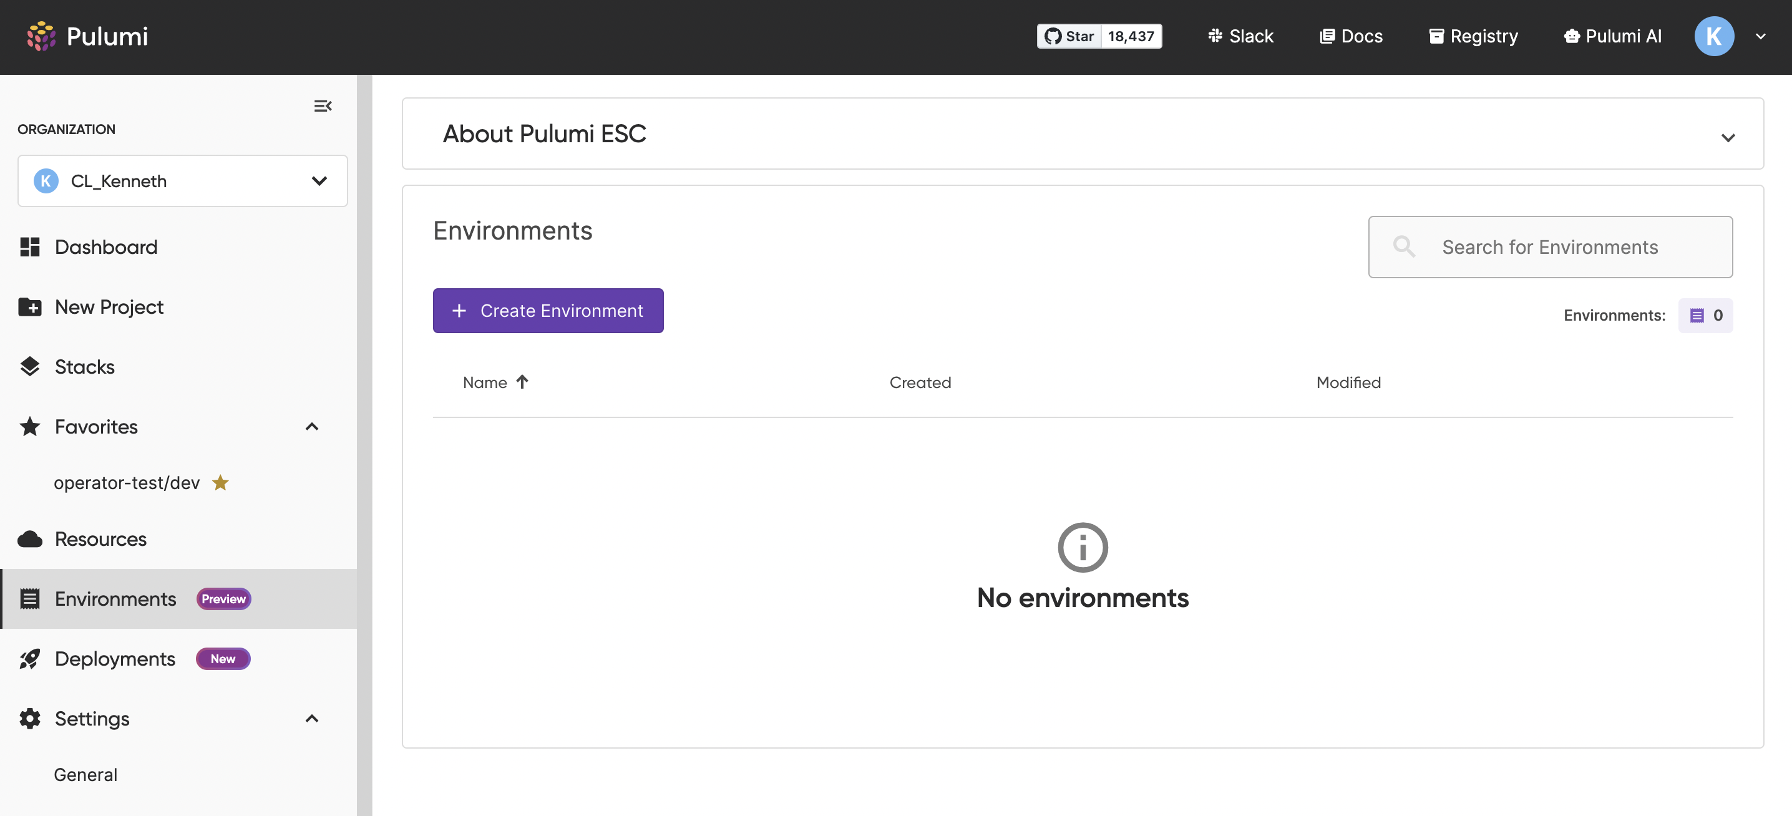Click the Resources cloud icon
The image size is (1792, 816).
[x=30, y=539]
